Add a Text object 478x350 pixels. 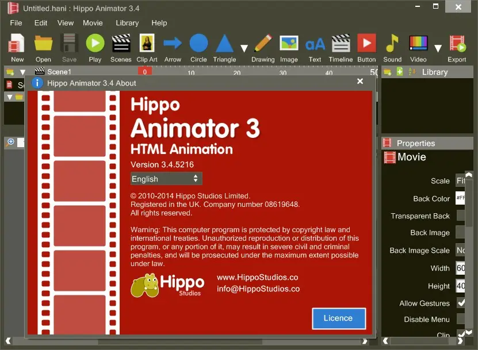[x=315, y=48]
